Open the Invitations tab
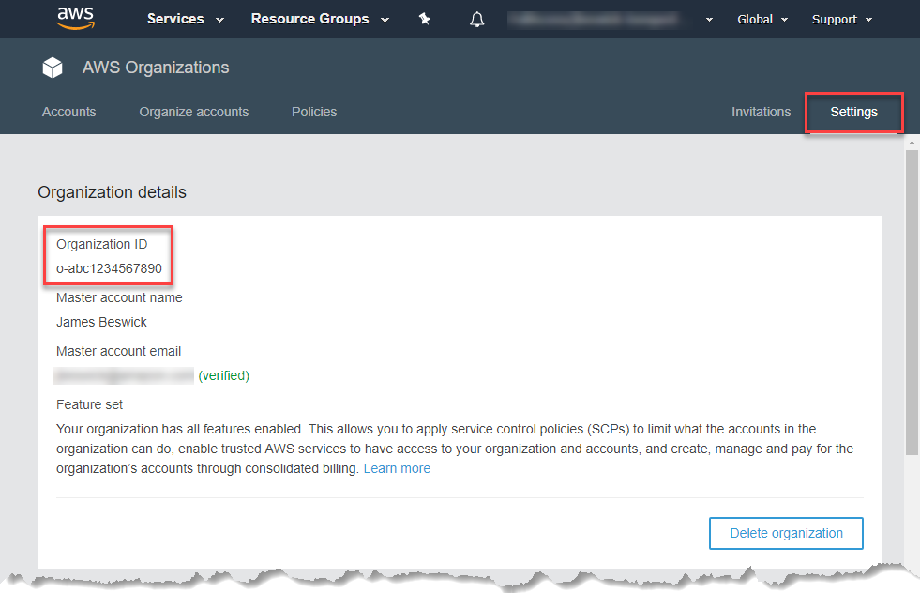Screen dimensions: 920x593 click(x=761, y=112)
